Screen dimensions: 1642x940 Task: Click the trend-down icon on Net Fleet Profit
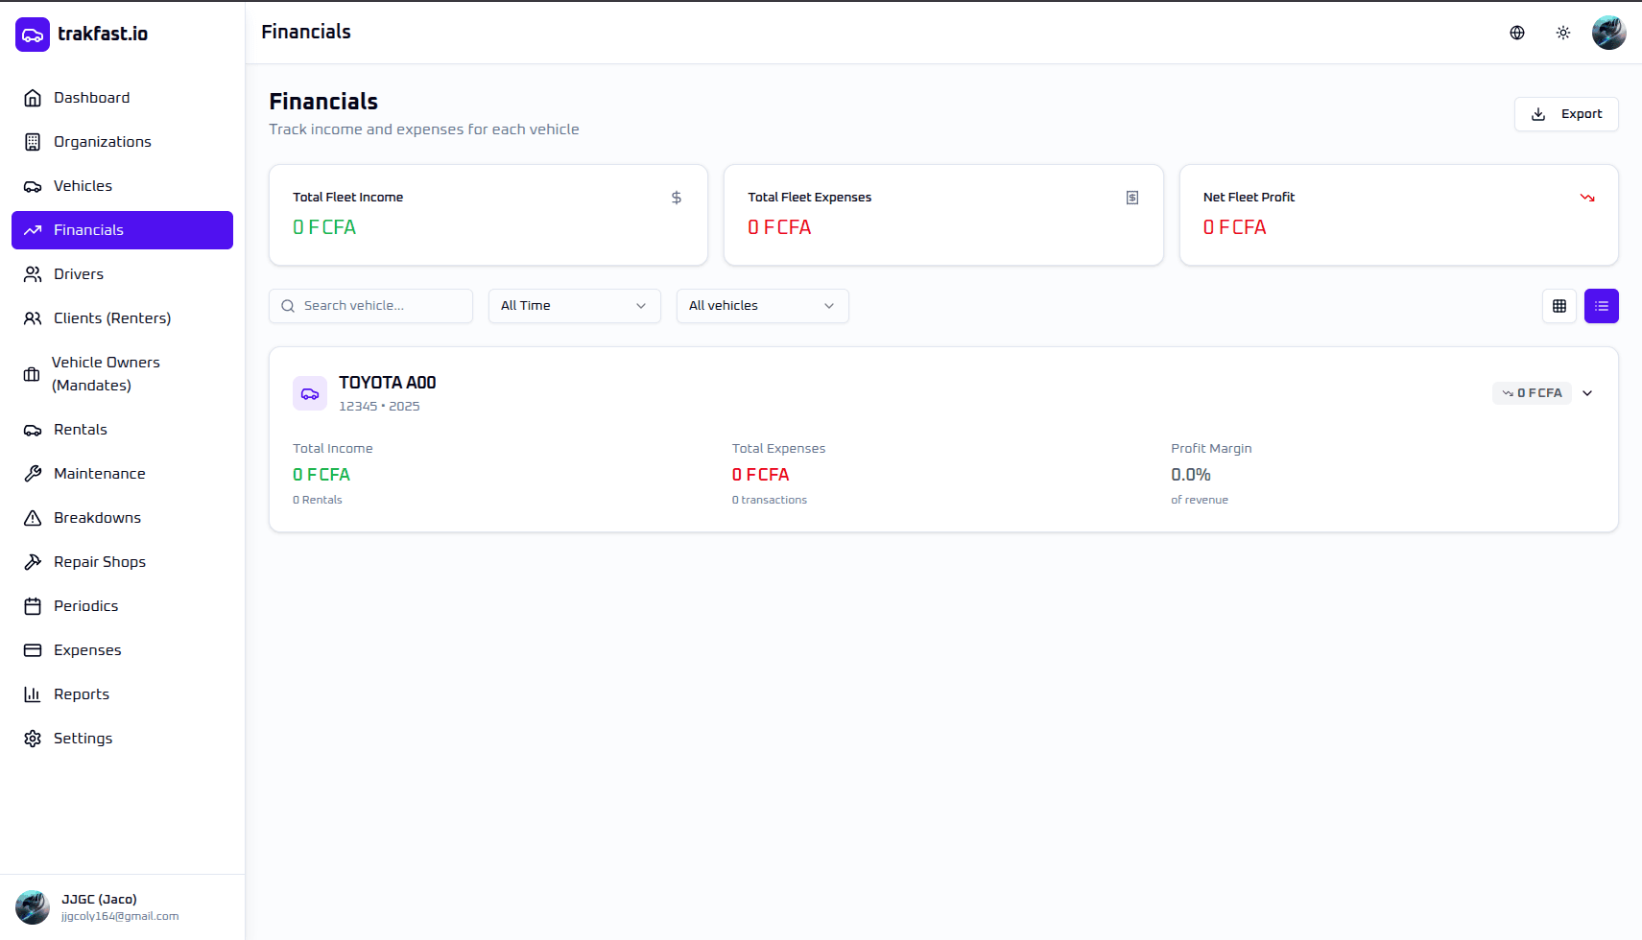[1587, 198]
